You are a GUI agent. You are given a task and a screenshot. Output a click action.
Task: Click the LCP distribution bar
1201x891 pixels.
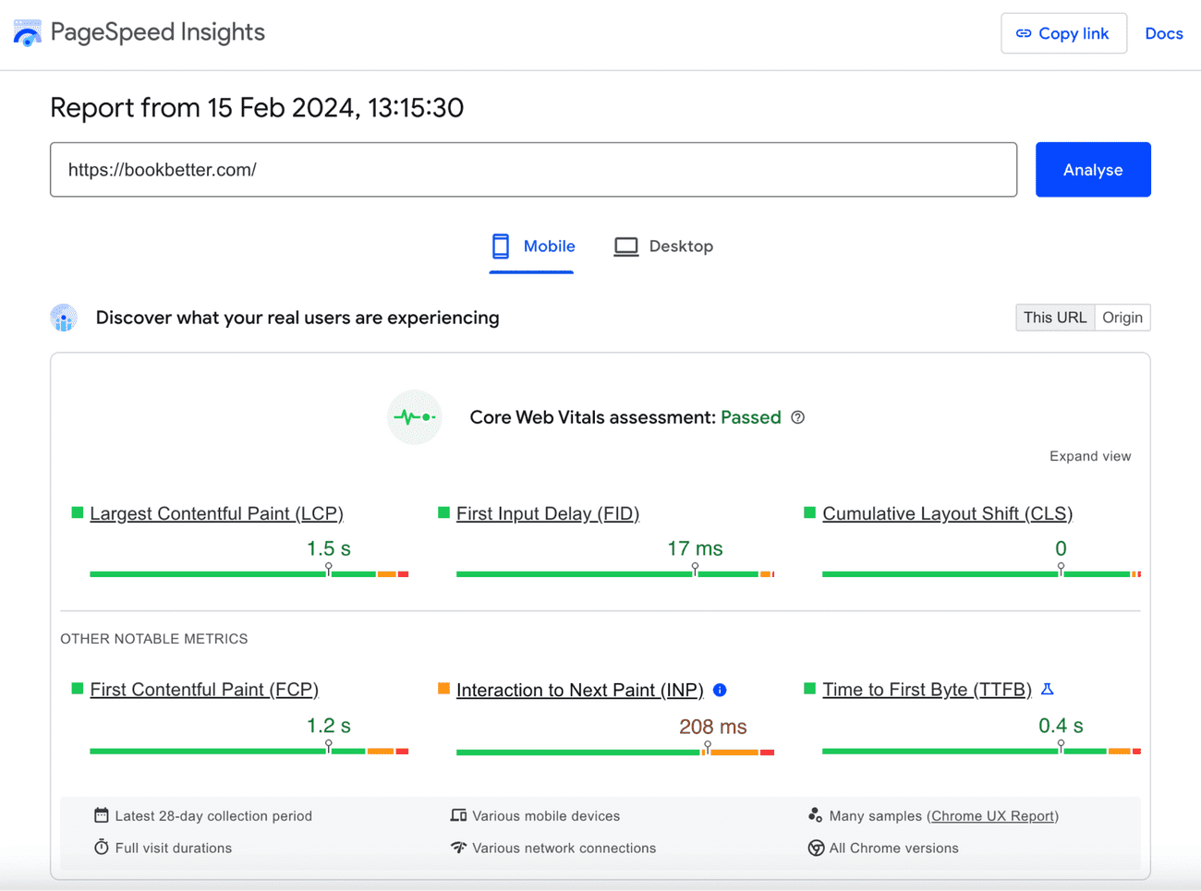pos(249,574)
